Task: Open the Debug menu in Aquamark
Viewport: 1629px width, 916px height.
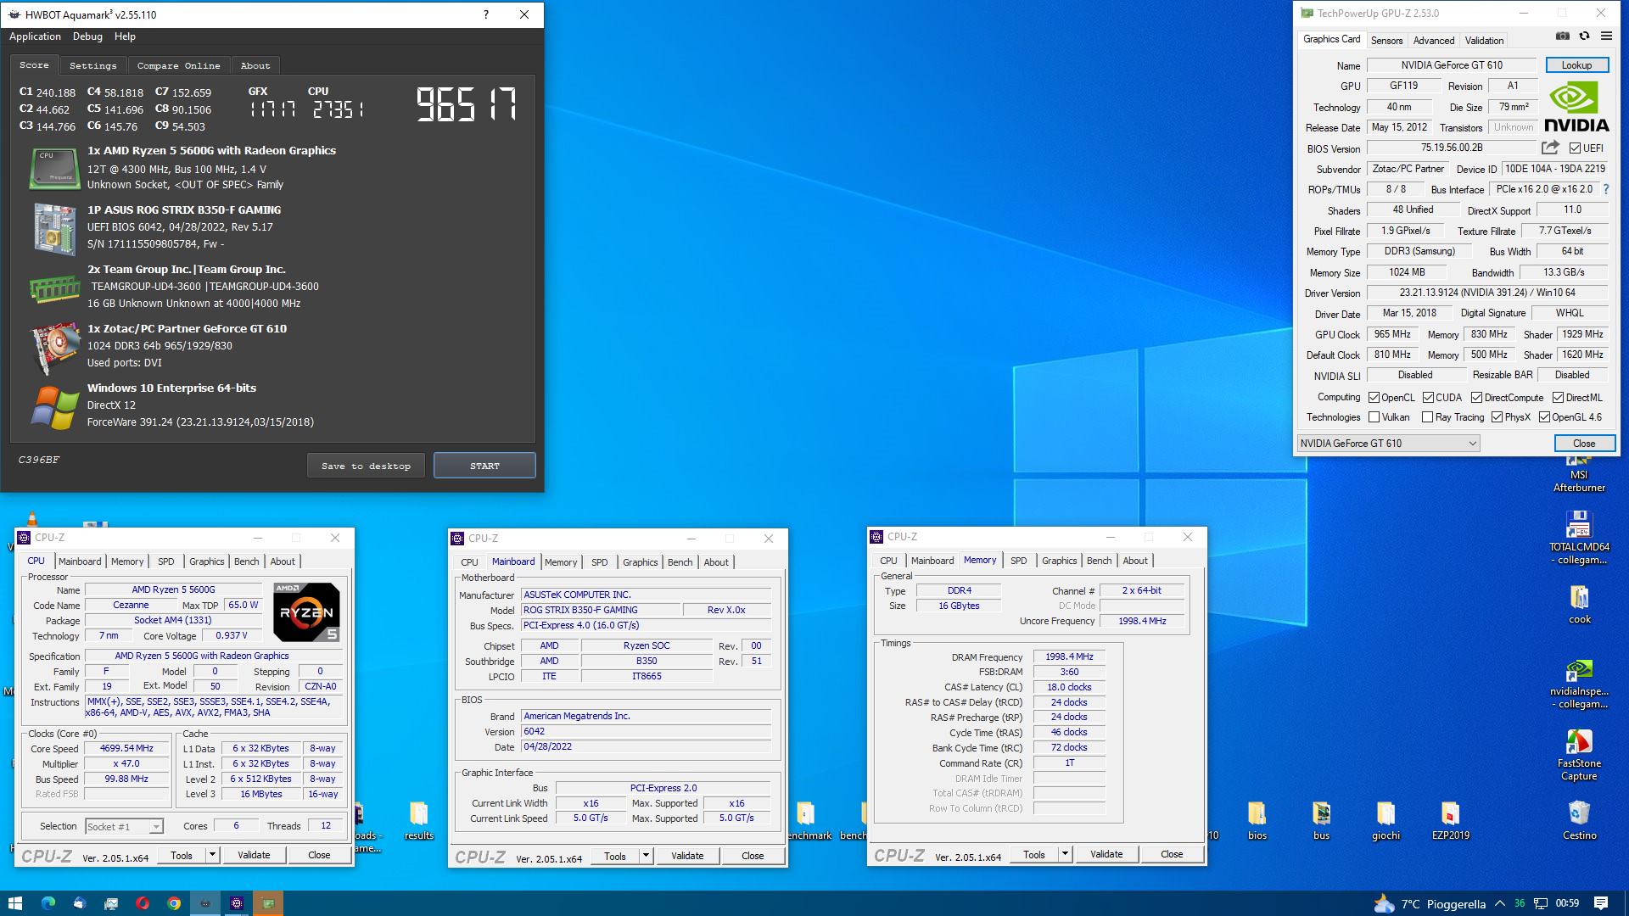Action: pyautogui.click(x=87, y=36)
